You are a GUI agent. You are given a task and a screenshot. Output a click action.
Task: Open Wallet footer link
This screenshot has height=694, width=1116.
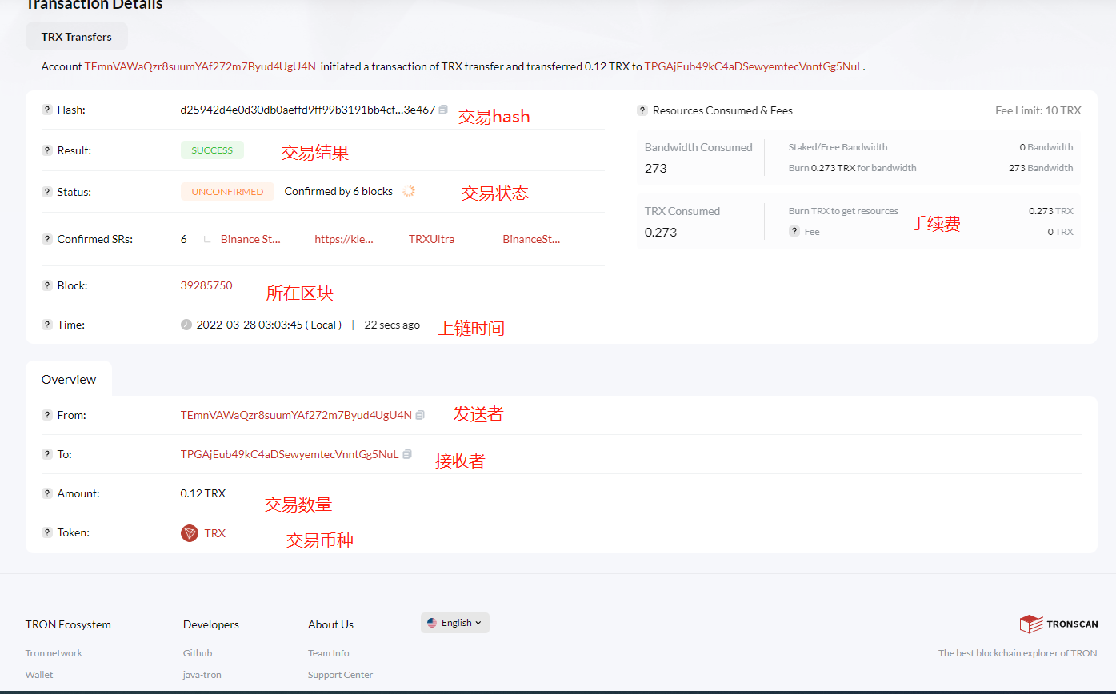coord(39,675)
